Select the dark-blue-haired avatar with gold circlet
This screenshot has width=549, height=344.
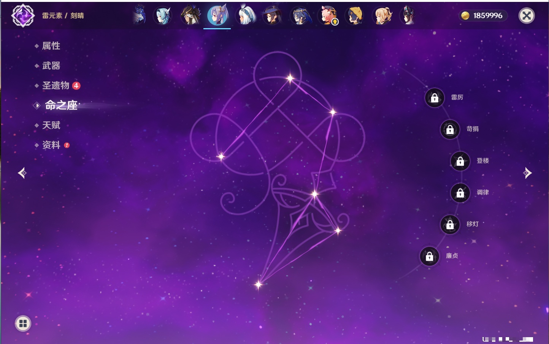click(300, 16)
